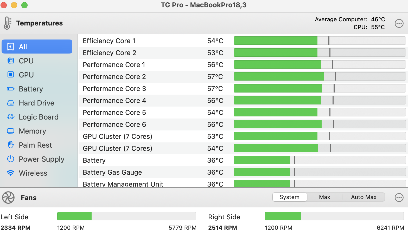Click the Fans section fan icon

8,198
